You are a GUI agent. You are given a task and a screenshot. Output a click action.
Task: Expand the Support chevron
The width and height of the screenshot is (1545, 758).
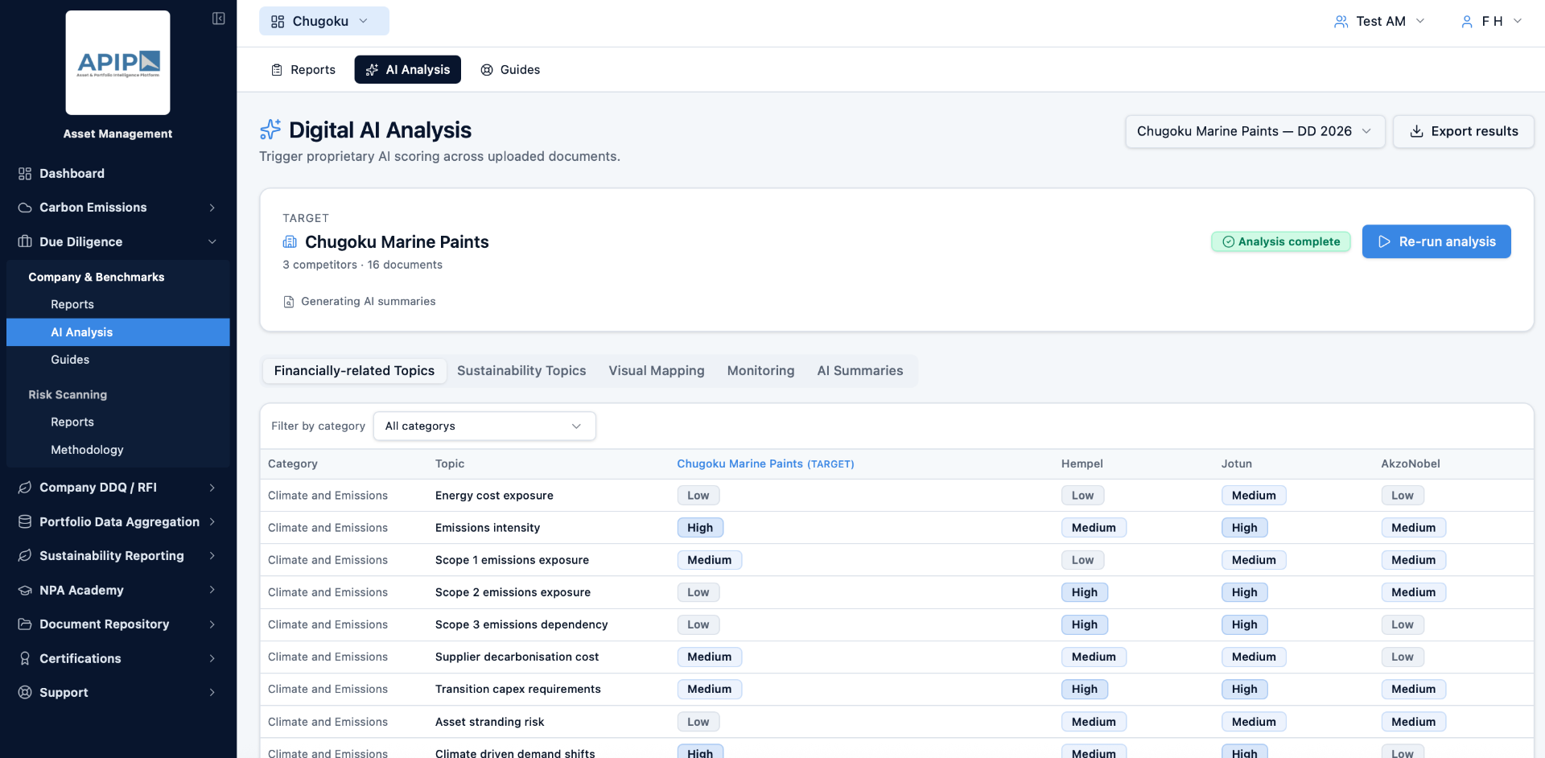click(212, 693)
